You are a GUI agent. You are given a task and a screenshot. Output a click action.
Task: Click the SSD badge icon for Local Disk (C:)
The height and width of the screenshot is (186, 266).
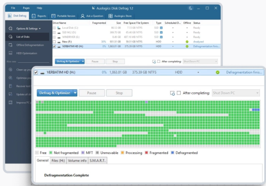161,28
